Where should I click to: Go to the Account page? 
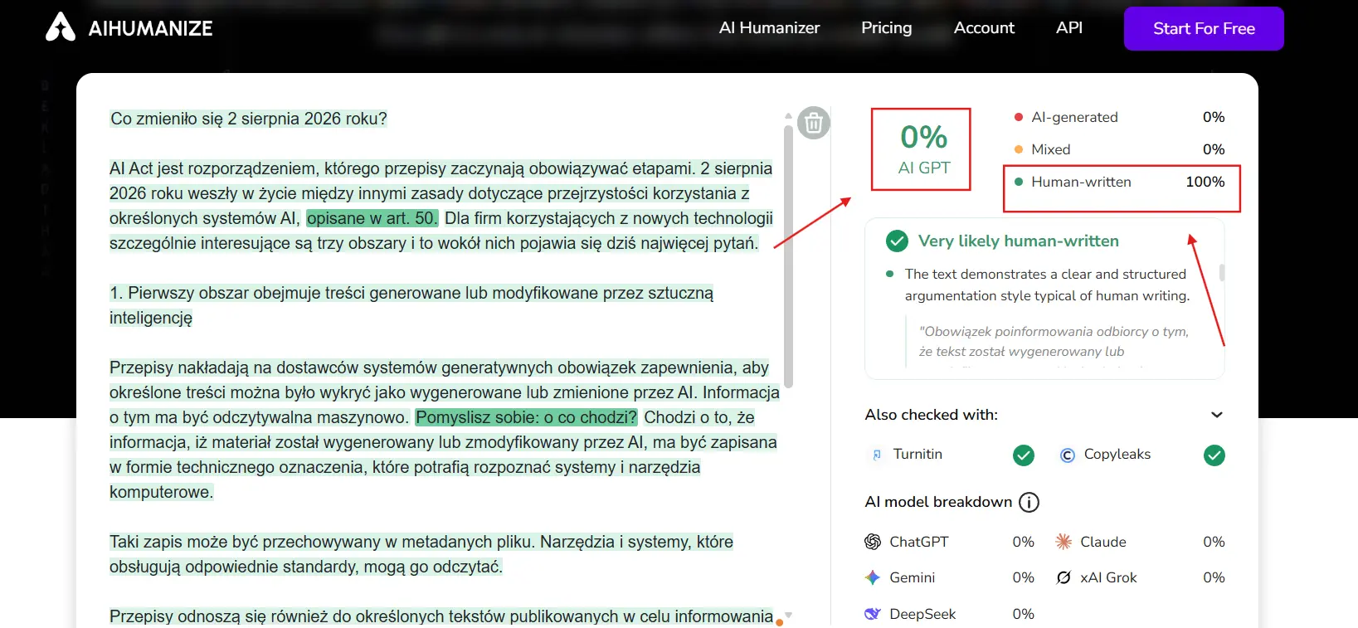click(984, 27)
